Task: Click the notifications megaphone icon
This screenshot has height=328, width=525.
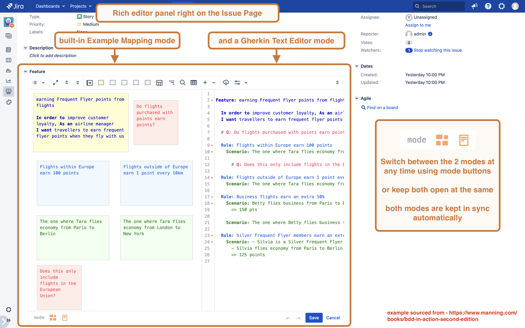Action: pyautogui.click(x=474, y=6)
